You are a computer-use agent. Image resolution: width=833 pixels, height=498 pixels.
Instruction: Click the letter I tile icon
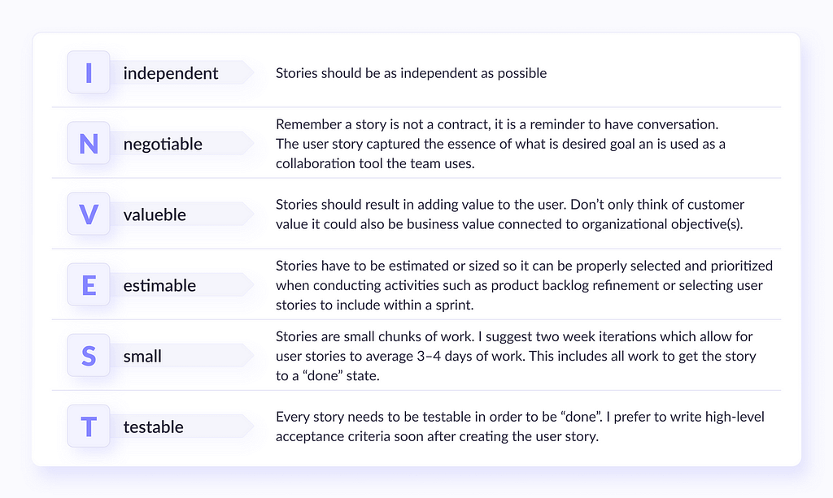click(89, 72)
